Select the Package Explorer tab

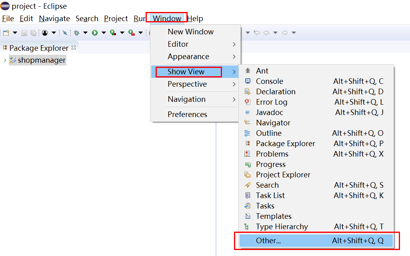[x=39, y=48]
